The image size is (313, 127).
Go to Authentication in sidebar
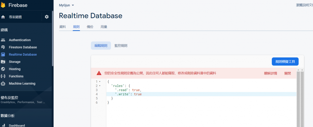(20, 40)
